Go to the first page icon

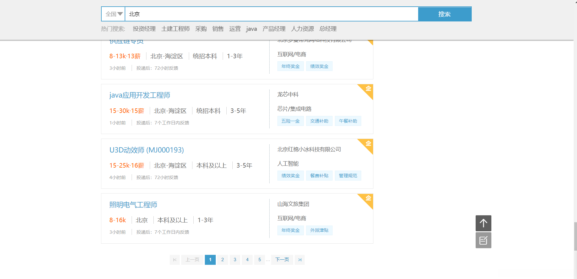pos(175,260)
